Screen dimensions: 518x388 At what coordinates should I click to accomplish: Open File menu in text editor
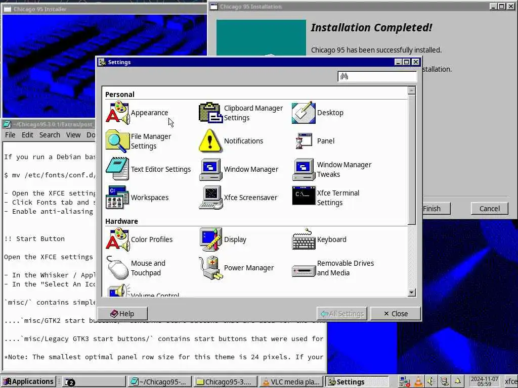(10, 135)
